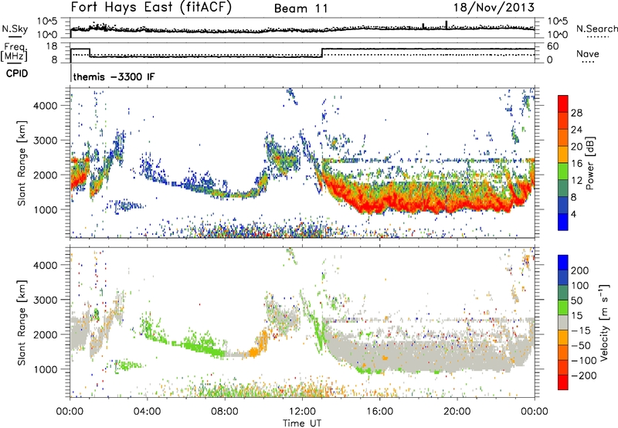Screen dimensions: 618x428
Task: Click the '20:00' time axis label
Action: pos(457,412)
